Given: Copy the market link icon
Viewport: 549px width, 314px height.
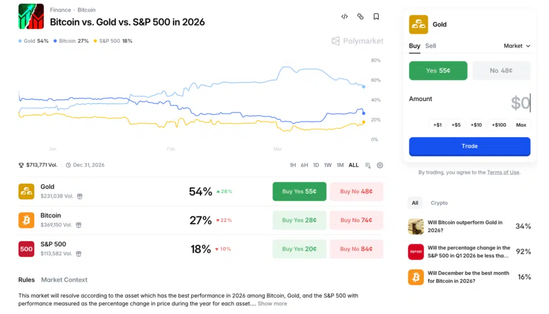Looking at the screenshot, I should pos(360,17).
